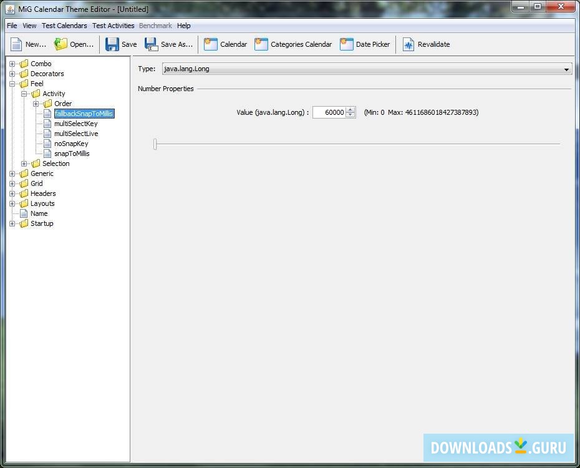
Task: Select the snapToMillis tree item
Action: point(72,154)
